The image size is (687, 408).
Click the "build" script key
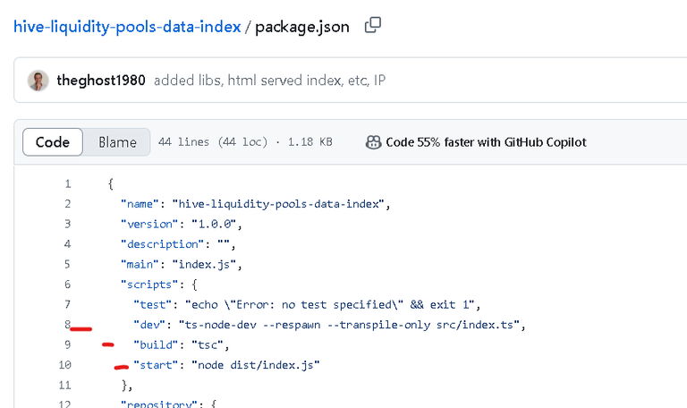pyautogui.click(x=156, y=344)
